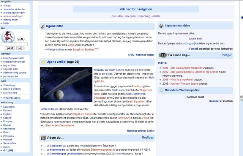The image size is (243, 156).
Task: Open 'tilfældig artikel' sidebar link
Action: [11, 20]
